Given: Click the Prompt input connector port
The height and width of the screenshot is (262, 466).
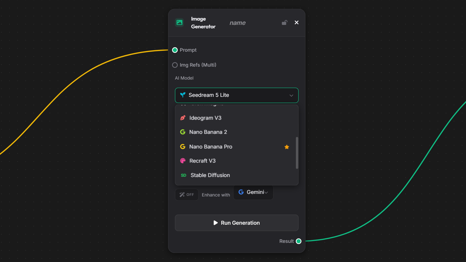Looking at the screenshot, I should (175, 50).
